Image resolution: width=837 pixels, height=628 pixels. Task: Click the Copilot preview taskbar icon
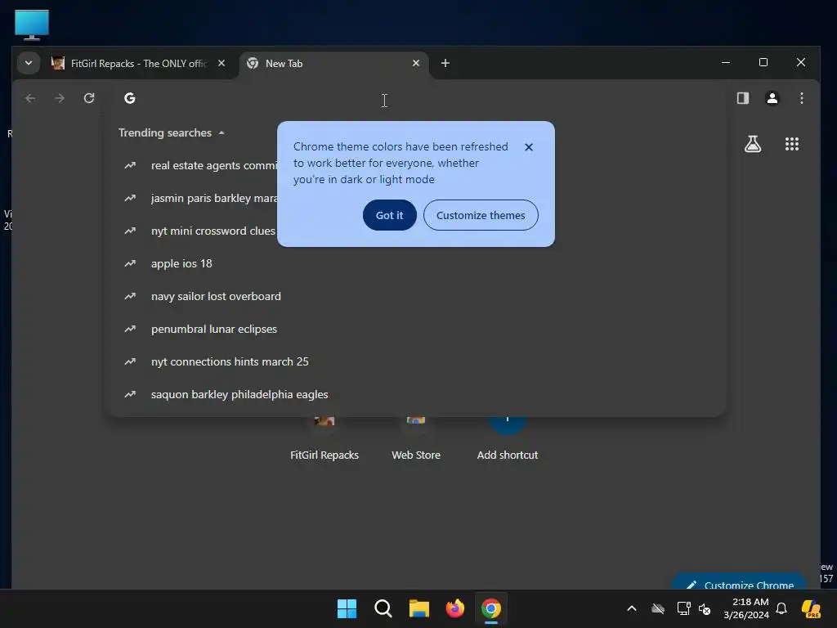[811, 608]
